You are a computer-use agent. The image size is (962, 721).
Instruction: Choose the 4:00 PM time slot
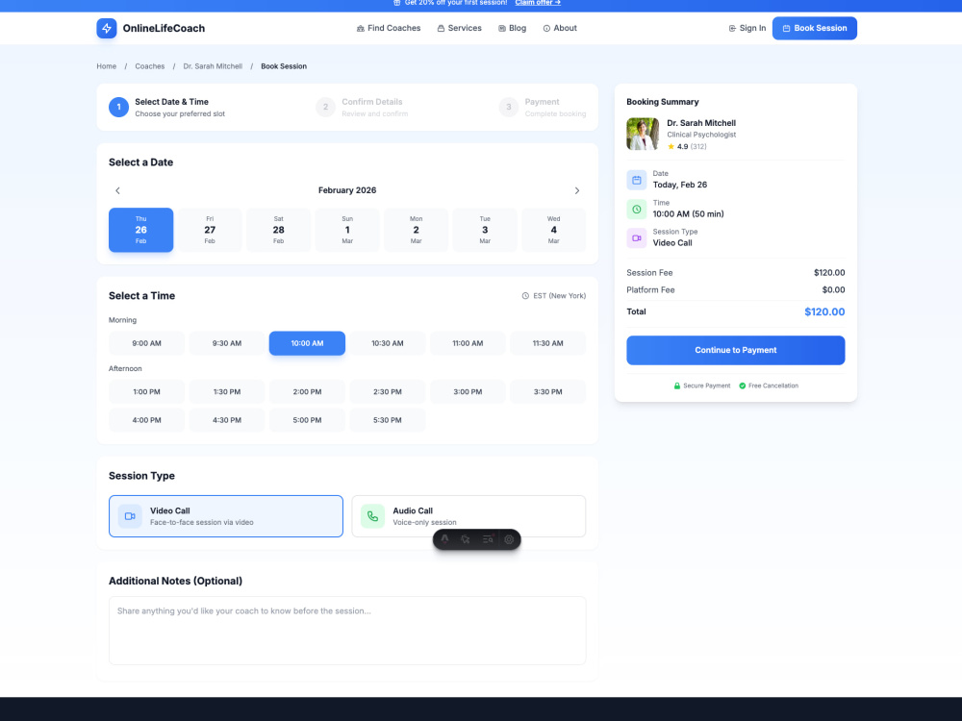(x=146, y=421)
